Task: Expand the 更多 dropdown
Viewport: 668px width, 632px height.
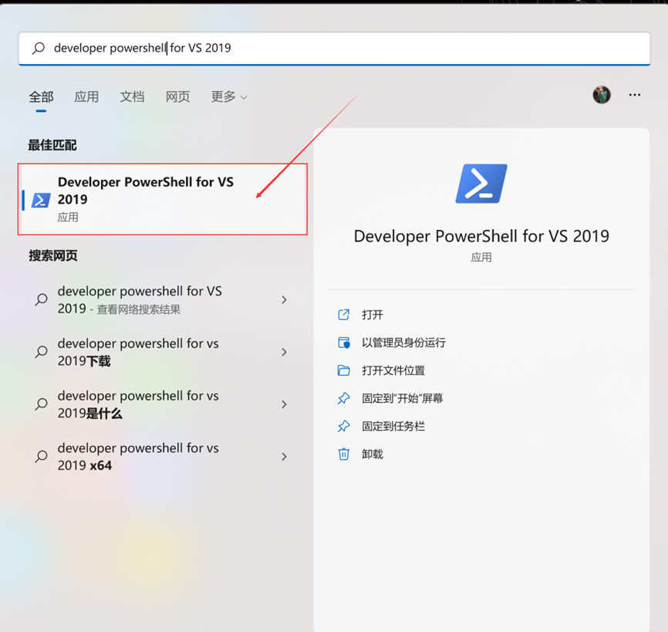Action: click(x=229, y=97)
